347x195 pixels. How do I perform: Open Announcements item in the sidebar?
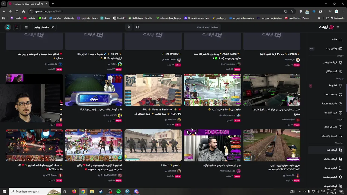[335, 86]
